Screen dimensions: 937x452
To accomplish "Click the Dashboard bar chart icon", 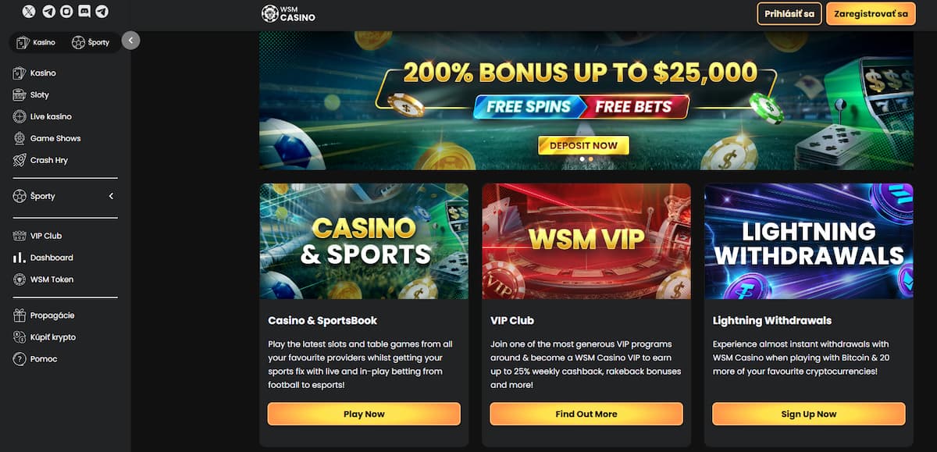I will click(20, 258).
